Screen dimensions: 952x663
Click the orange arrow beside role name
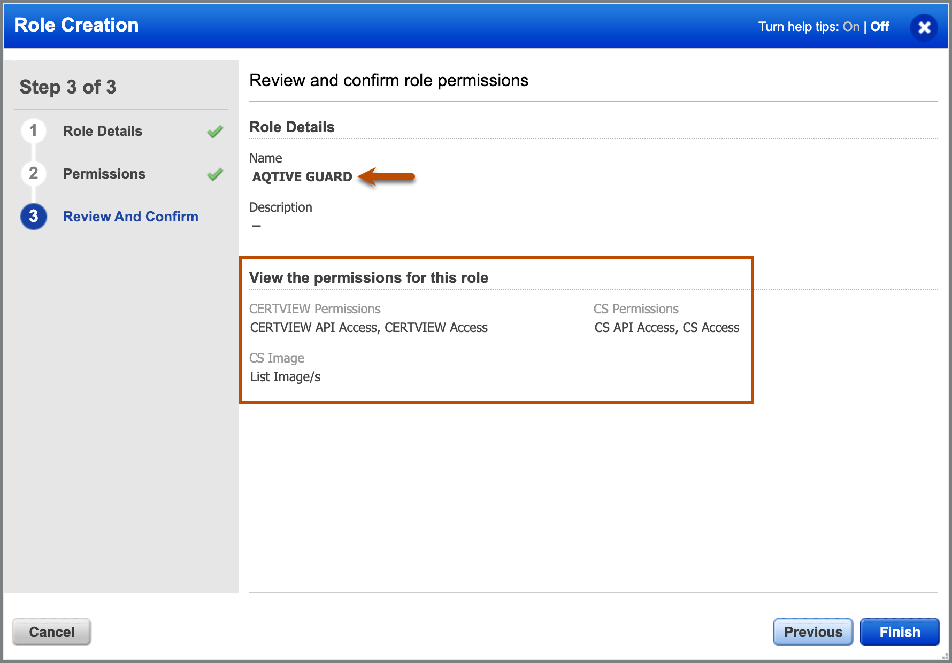[386, 176]
